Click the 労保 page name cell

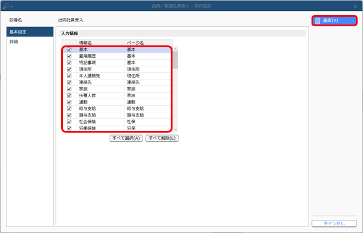pyautogui.click(x=148, y=128)
